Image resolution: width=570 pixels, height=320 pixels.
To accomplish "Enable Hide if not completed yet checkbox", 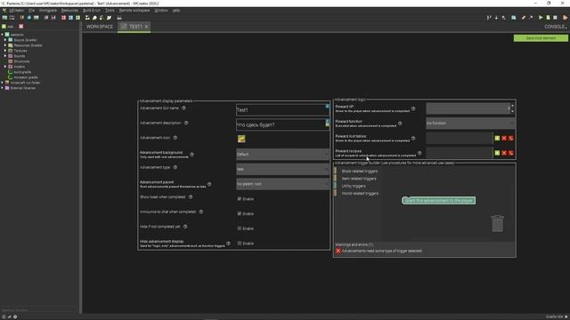I will click(x=240, y=228).
